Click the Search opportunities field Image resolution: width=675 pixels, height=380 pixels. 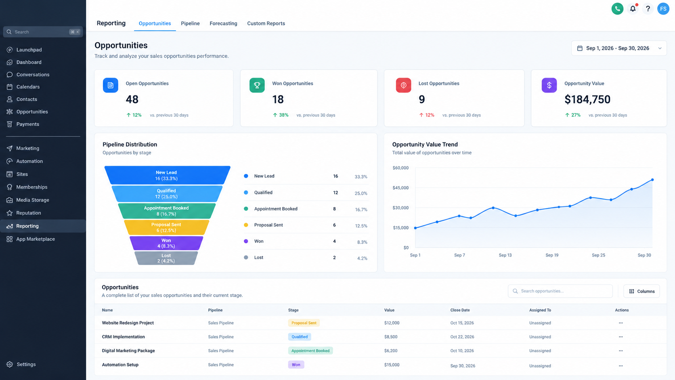560,291
